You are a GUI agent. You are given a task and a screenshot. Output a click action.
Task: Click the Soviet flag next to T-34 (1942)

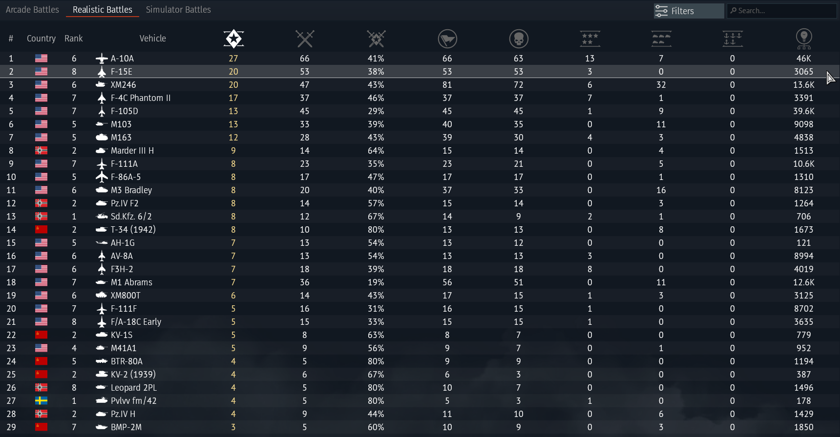tap(42, 229)
